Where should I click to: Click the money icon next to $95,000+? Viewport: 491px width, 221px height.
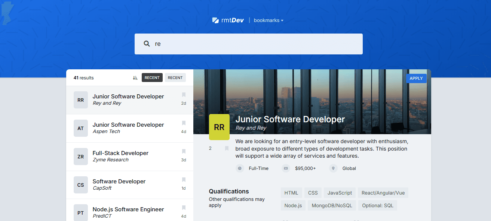pyautogui.click(x=286, y=168)
